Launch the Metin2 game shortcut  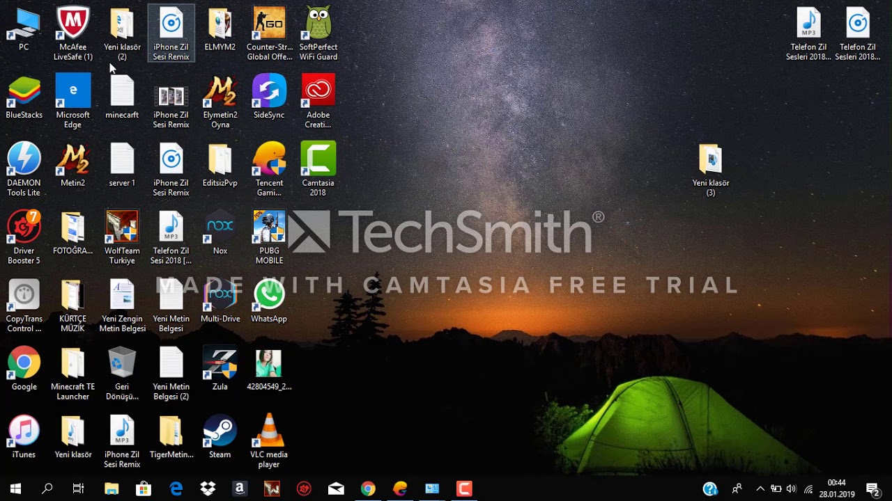[x=73, y=166]
